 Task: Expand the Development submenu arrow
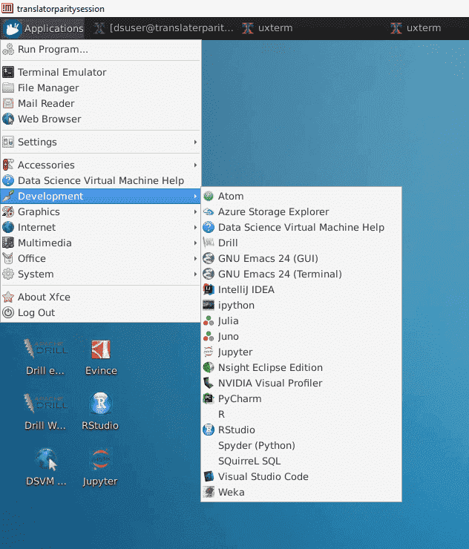pos(195,196)
